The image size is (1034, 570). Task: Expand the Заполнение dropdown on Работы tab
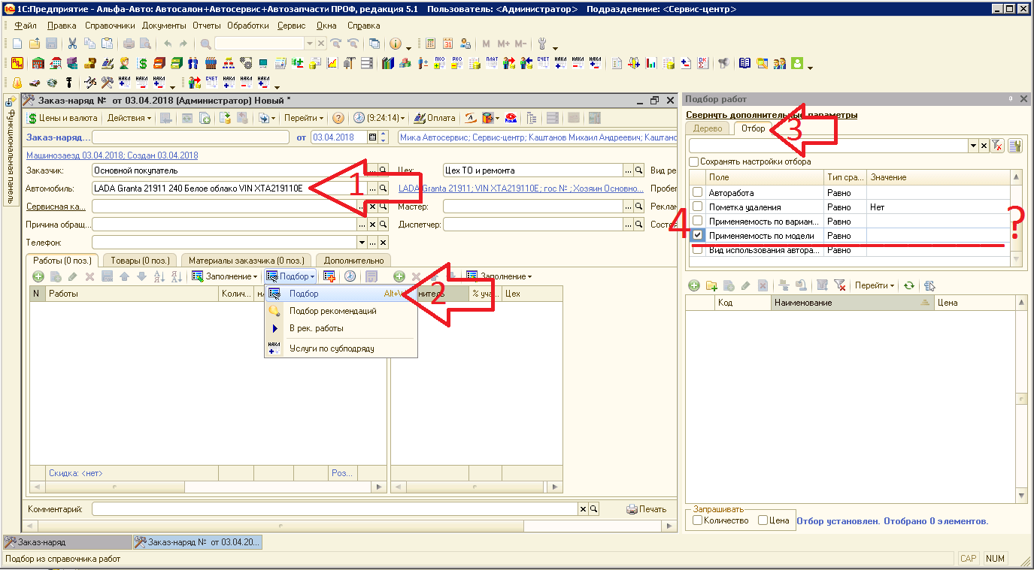(224, 276)
